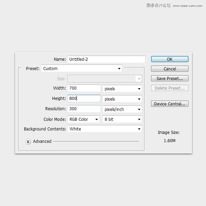Click the Advanced label text
Image resolution: width=206 pixels, height=206 pixels.
pyautogui.click(x=42, y=141)
